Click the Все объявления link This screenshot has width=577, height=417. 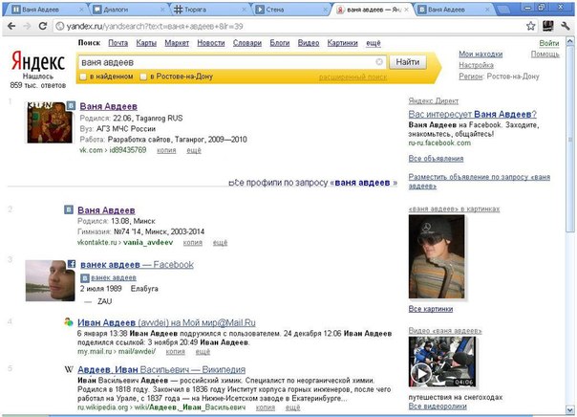[436, 159]
